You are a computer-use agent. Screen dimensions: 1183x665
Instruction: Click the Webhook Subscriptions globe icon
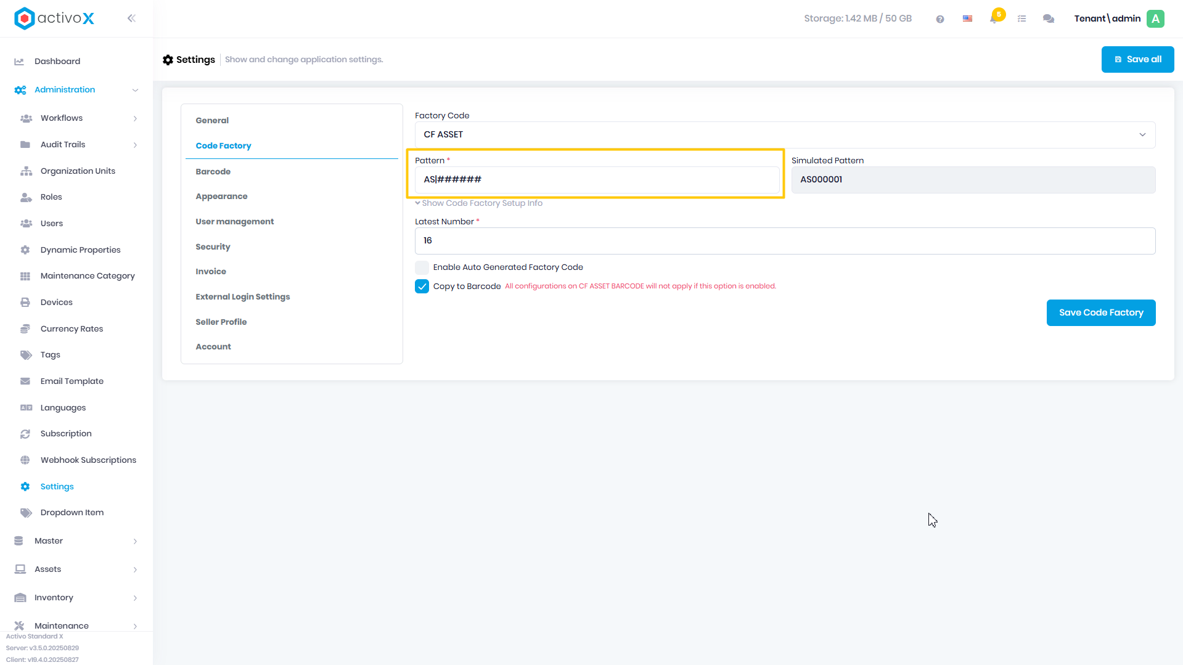(x=25, y=460)
